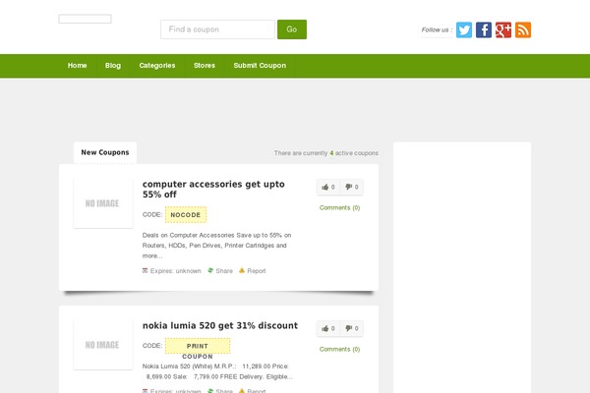Go to the Home menu item
Screen dimensions: 590x393
click(x=77, y=66)
